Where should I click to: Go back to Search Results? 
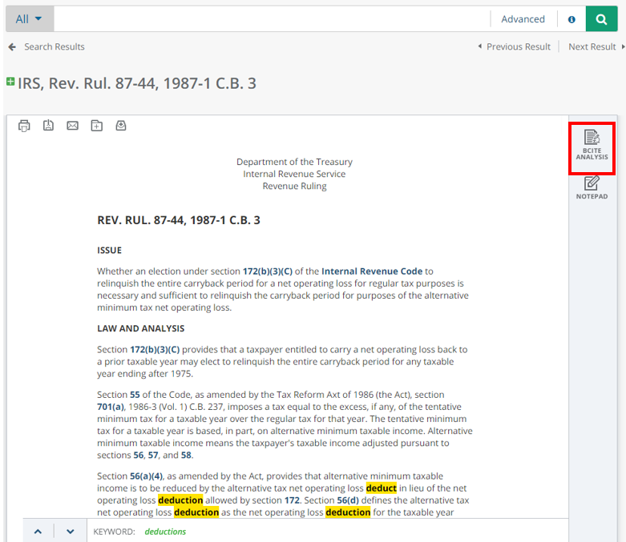[x=46, y=46]
